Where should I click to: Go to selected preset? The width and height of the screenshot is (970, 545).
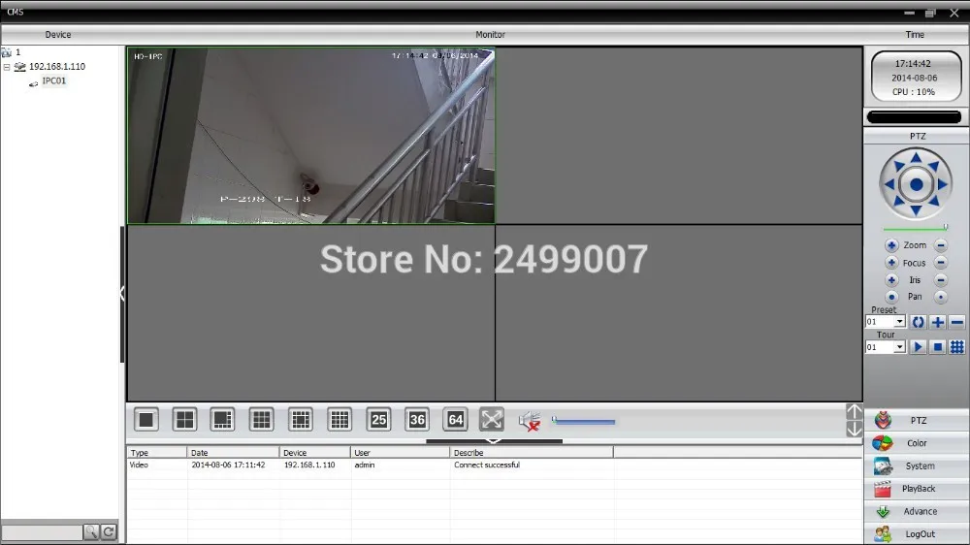(x=918, y=322)
